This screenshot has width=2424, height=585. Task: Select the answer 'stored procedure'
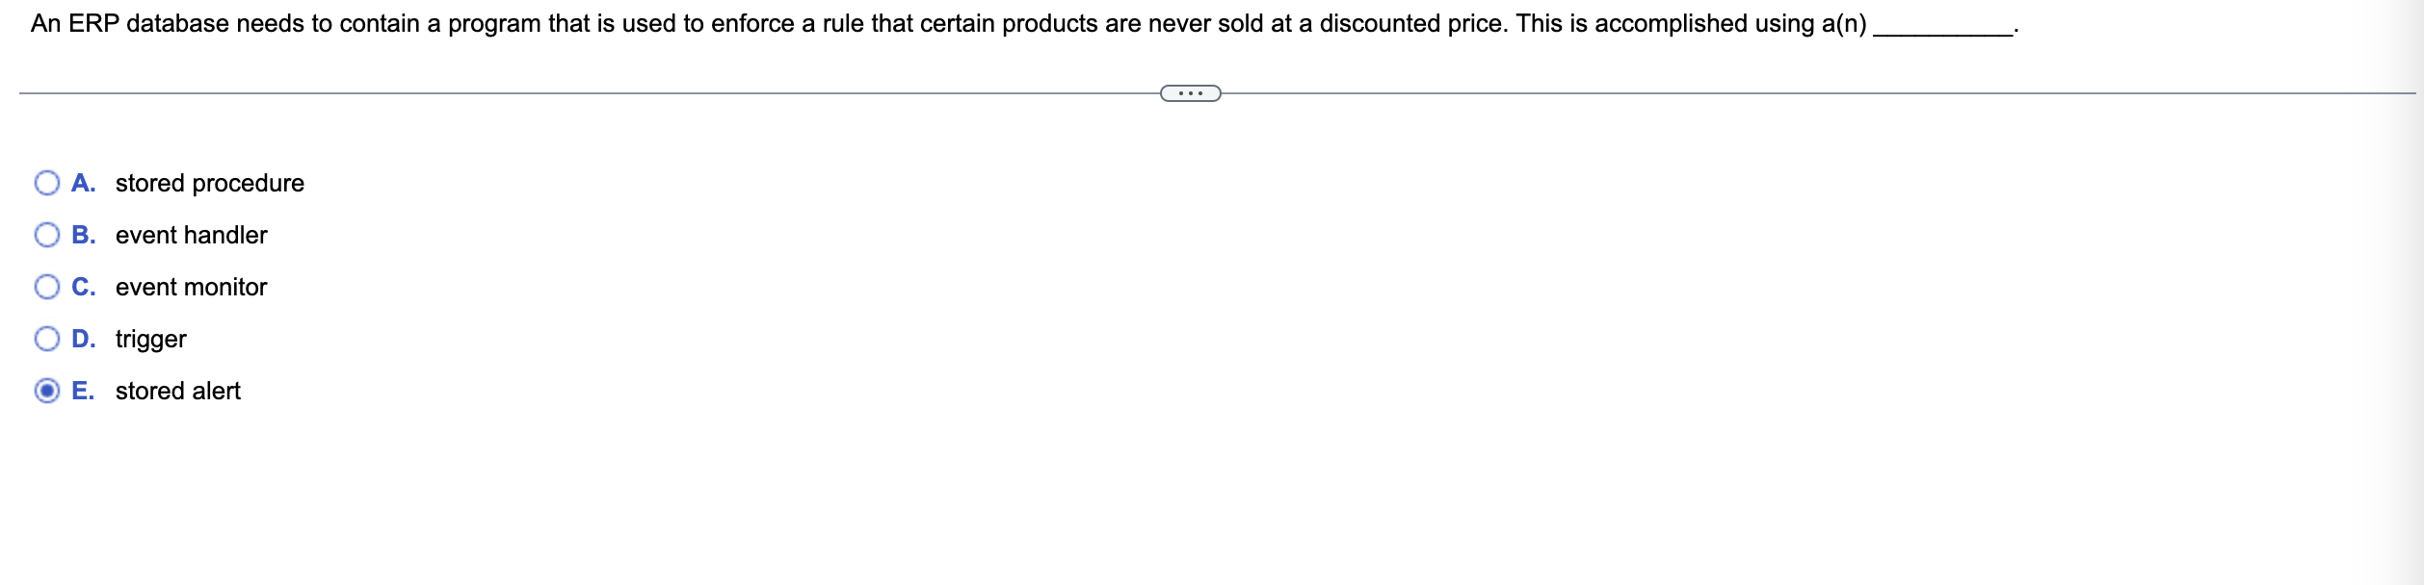(x=208, y=182)
